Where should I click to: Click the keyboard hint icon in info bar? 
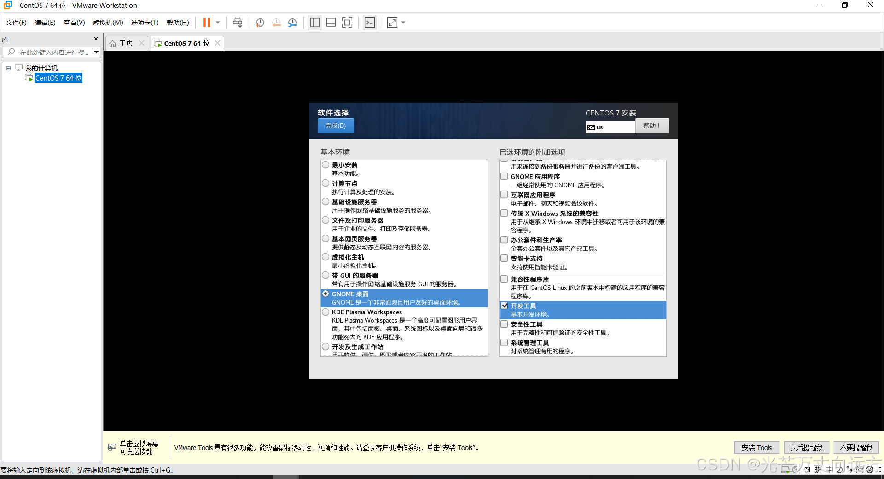pyautogui.click(x=112, y=447)
